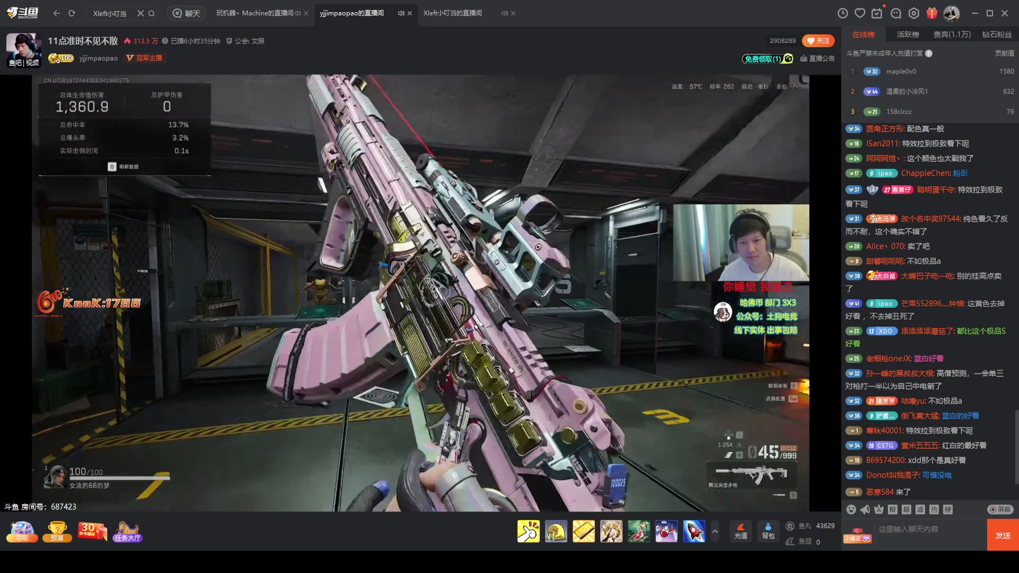Image resolution: width=1019 pixels, height=573 pixels.
Task: Close the 玩机器丶Machine的直播间 tab
Action: click(306, 13)
